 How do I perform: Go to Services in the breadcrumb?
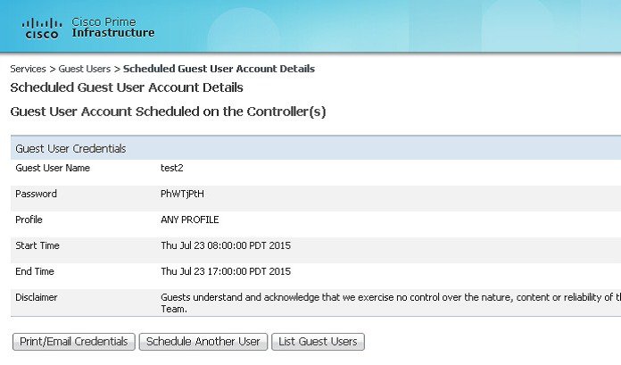click(x=28, y=69)
